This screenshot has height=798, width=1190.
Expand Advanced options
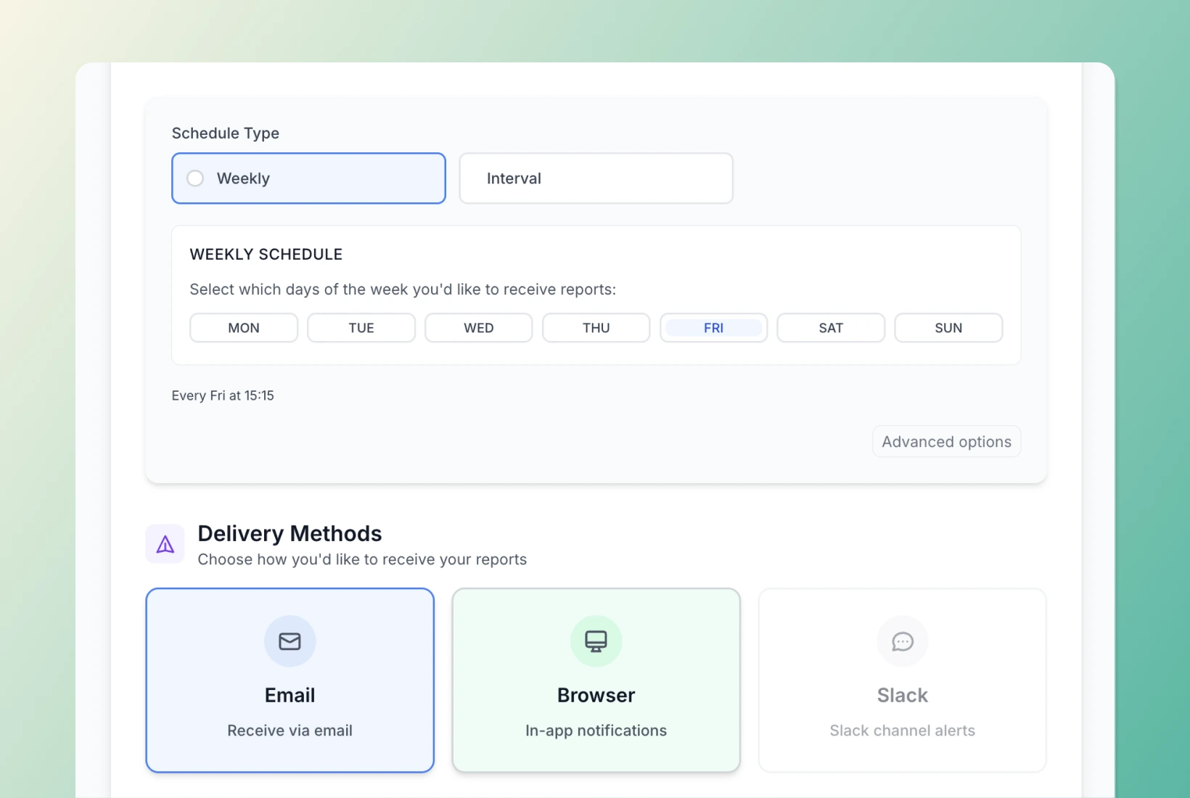tap(946, 442)
